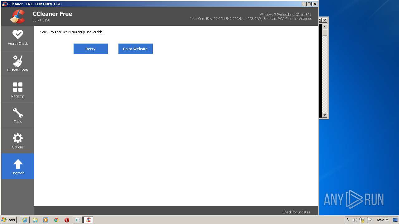Close the CCleaner window

(x=315, y=4)
